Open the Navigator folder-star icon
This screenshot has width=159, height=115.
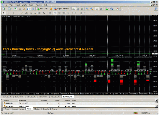click(x=24, y=9)
